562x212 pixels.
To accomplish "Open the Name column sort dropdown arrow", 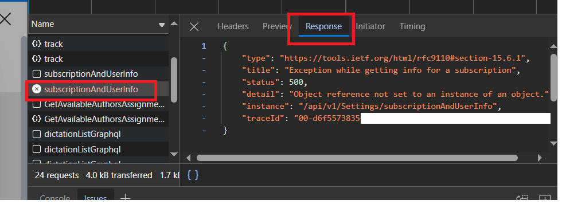I will tap(162, 25).
